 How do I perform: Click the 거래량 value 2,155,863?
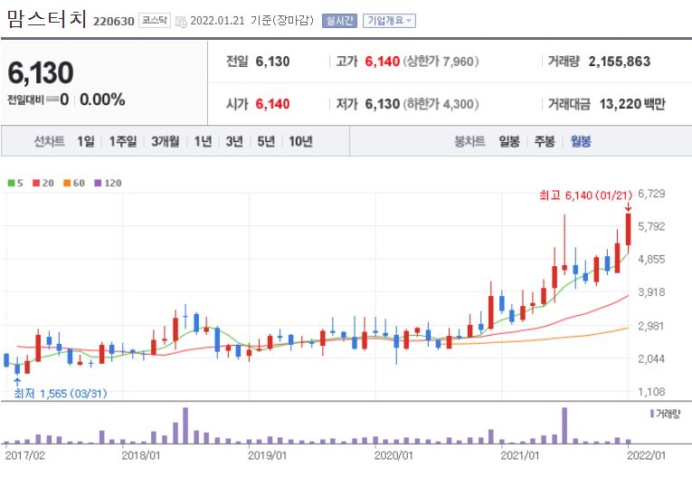tap(620, 62)
